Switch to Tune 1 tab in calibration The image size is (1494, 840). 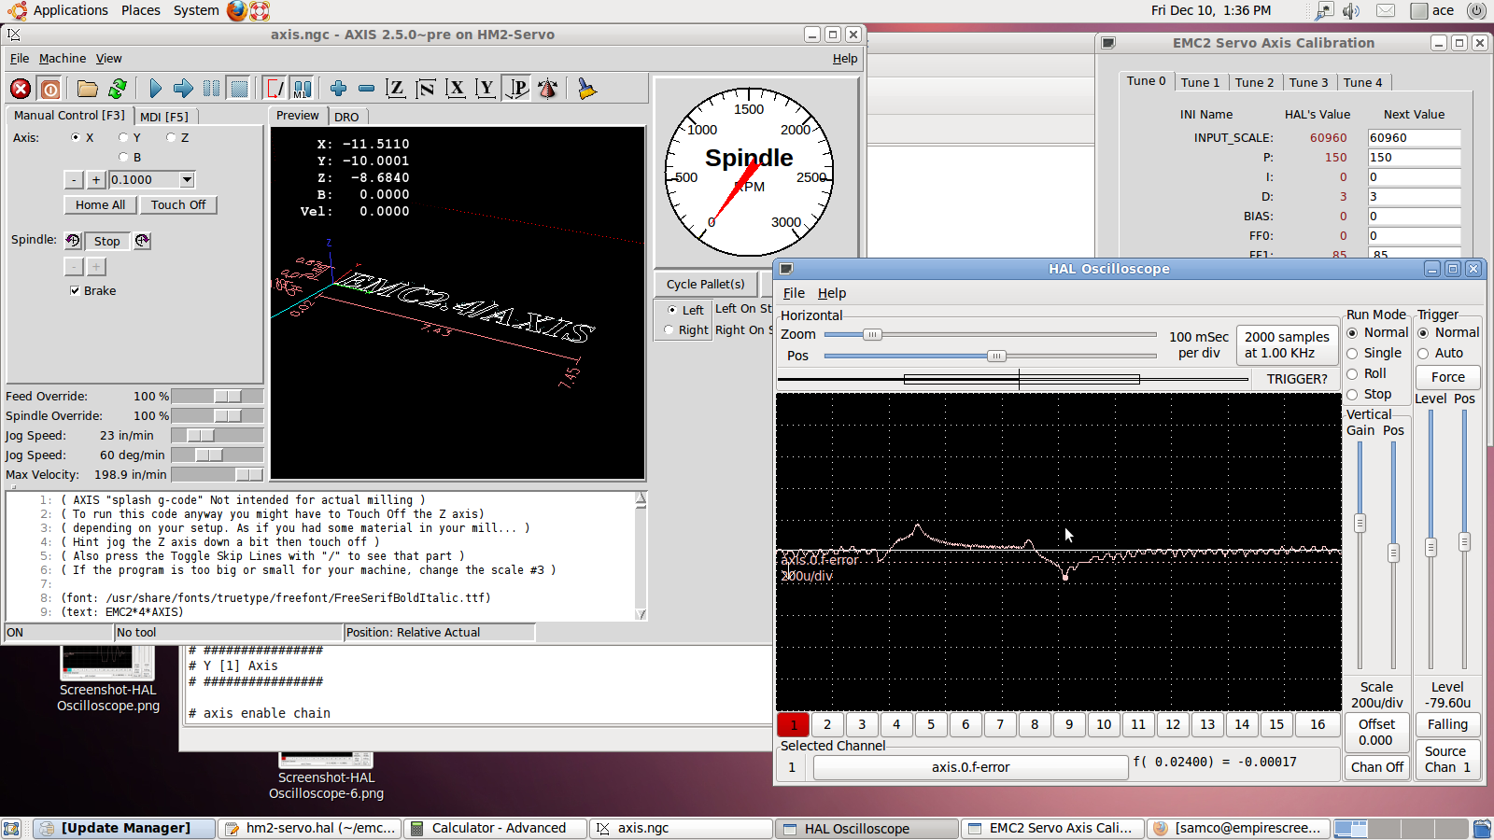[1200, 82]
